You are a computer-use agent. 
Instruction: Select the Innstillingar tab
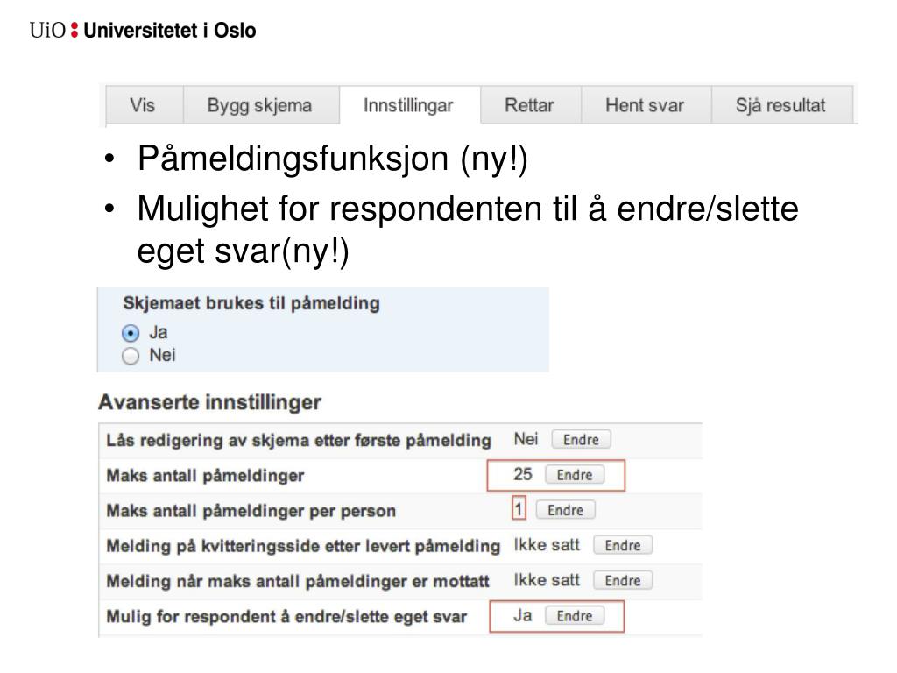coord(410,105)
